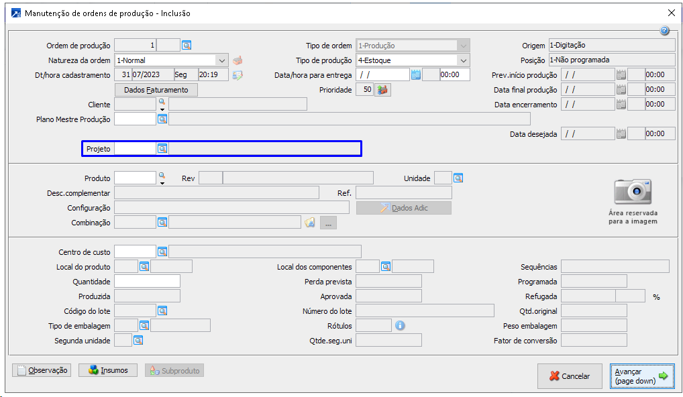This screenshot has height=397, width=683.
Task: Expand the Tipo de produção dropdown
Action: tap(463, 60)
